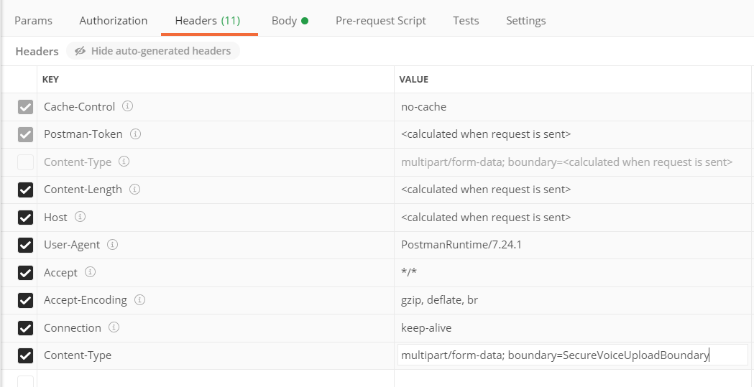754x387 pixels.
Task: Click info icon beside Host header
Action: pyautogui.click(x=81, y=217)
